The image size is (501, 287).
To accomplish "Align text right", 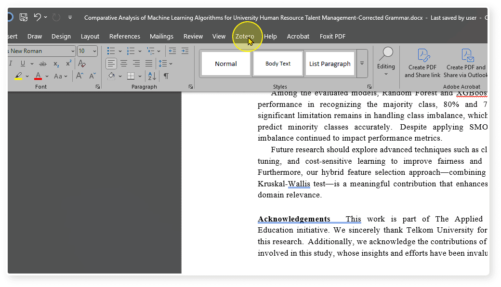I will coord(136,64).
